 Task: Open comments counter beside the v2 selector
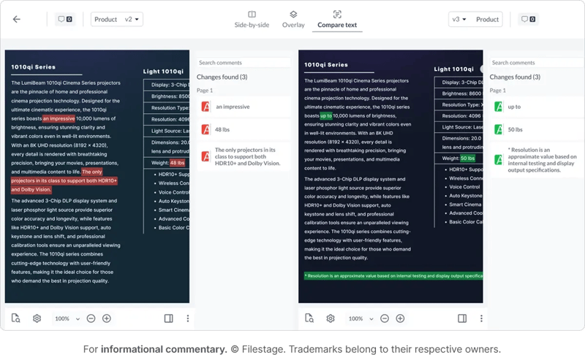(65, 20)
